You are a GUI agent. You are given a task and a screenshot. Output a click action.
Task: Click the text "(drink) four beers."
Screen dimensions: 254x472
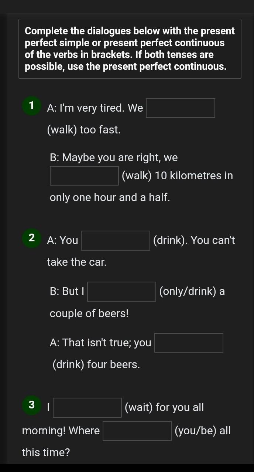tap(96, 365)
